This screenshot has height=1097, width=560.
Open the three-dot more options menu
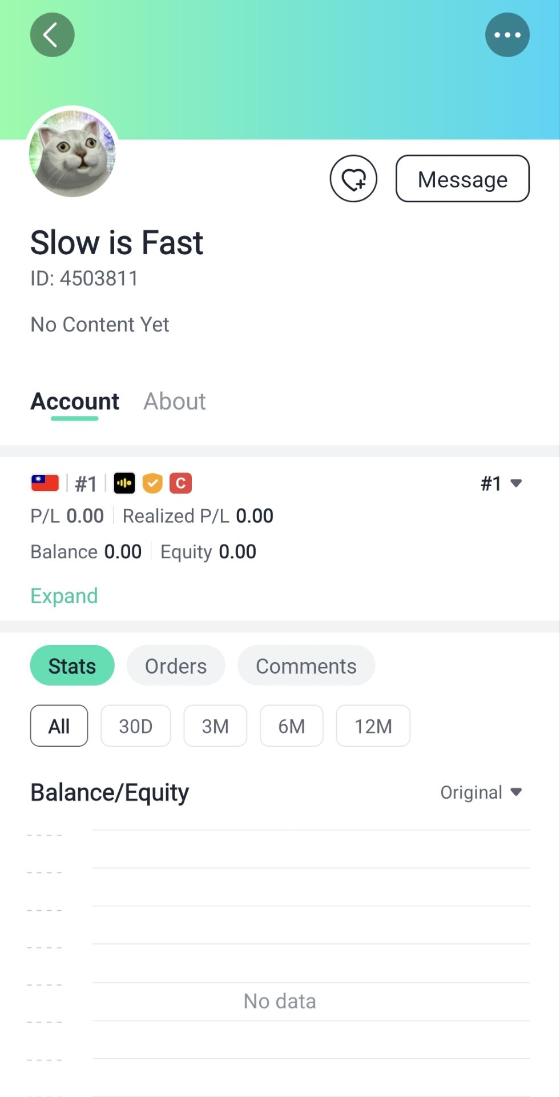pos(507,35)
